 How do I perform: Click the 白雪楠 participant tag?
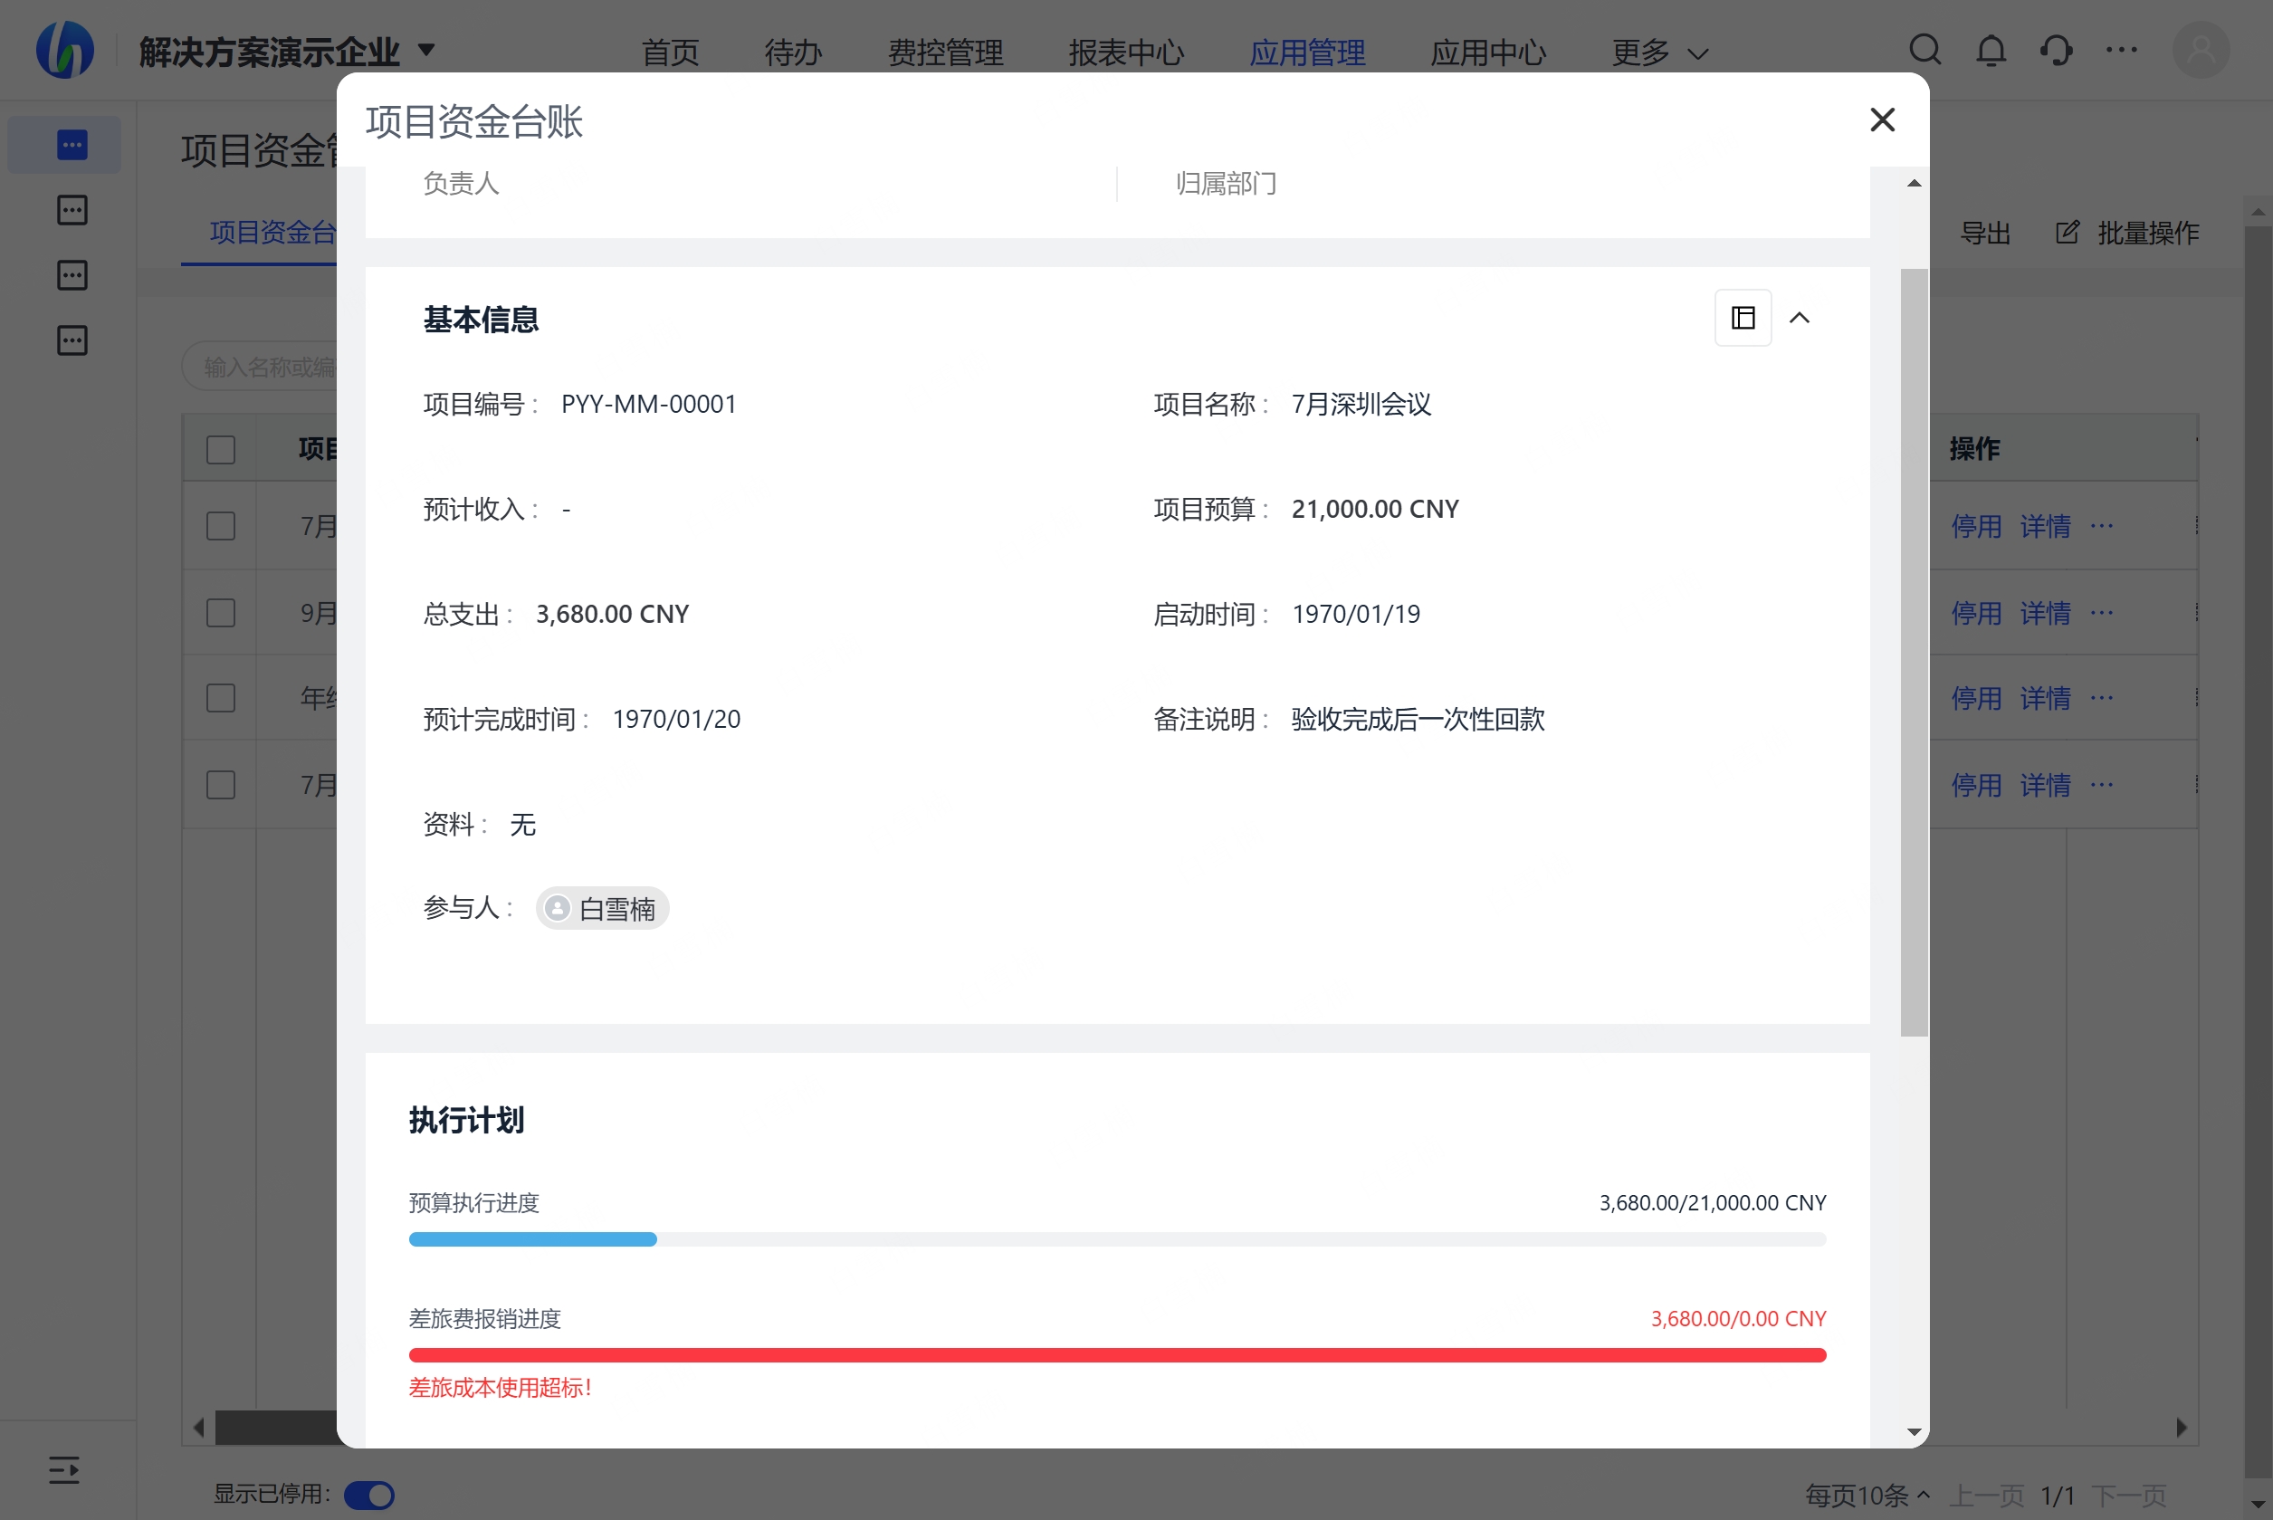603,908
